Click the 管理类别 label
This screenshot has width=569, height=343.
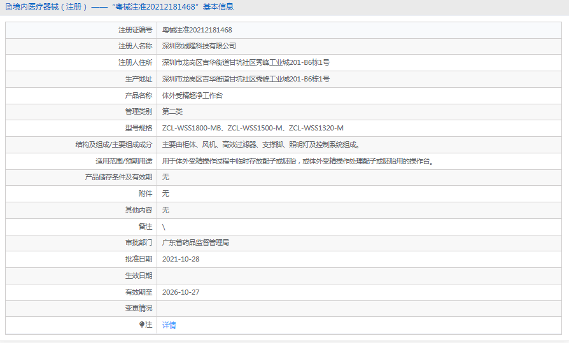(139, 111)
